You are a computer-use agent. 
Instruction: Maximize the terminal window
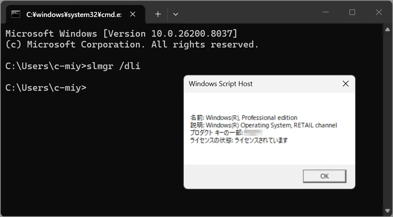pyautogui.click(x=352, y=12)
